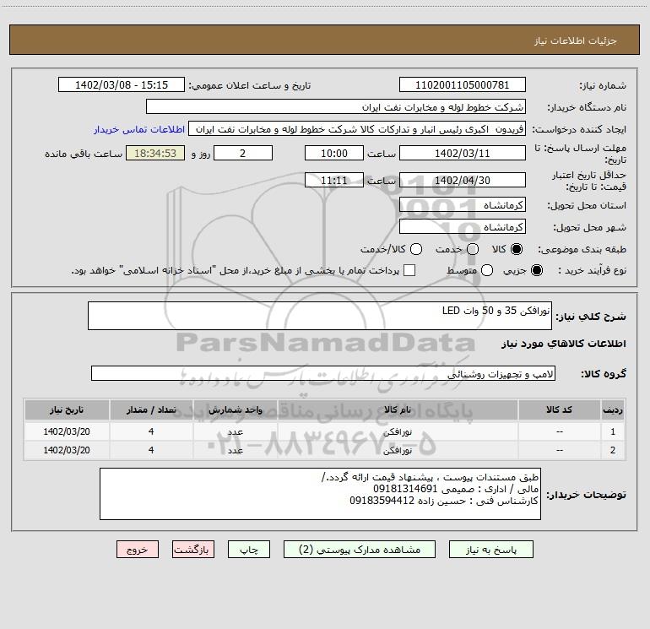The image size is (650, 629).
Task: Click row 1 need date 1402/03/20
Action: pyautogui.click(x=67, y=431)
